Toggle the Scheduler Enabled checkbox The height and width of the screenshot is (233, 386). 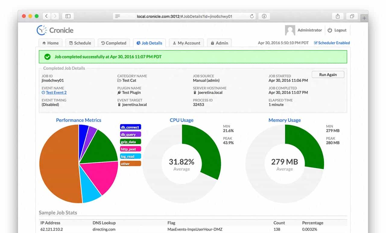(316, 43)
